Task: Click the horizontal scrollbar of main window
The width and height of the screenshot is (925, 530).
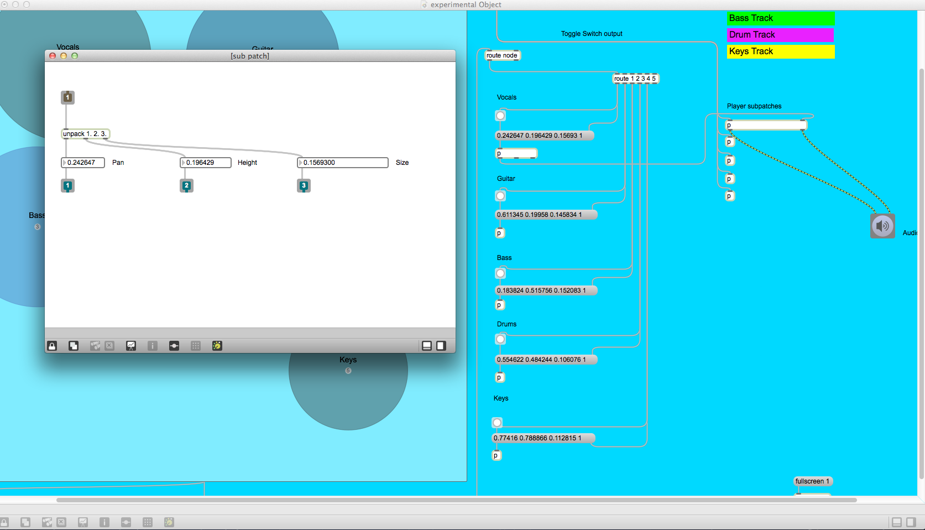Action: click(x=457, y=500)
